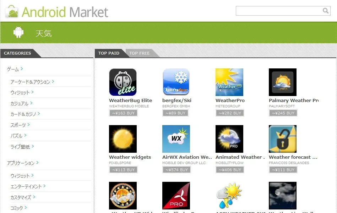This screenshot has height=213, width=337.
Task: Open the red Windfinder PRO icon
Action: [x=176, y=196]
